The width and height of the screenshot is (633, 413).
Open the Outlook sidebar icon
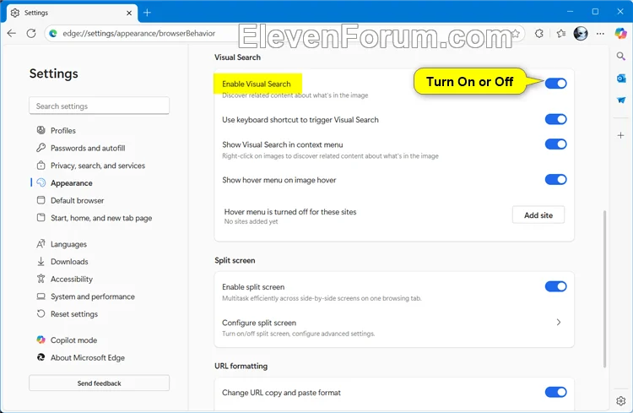click(x=621, y=79)
